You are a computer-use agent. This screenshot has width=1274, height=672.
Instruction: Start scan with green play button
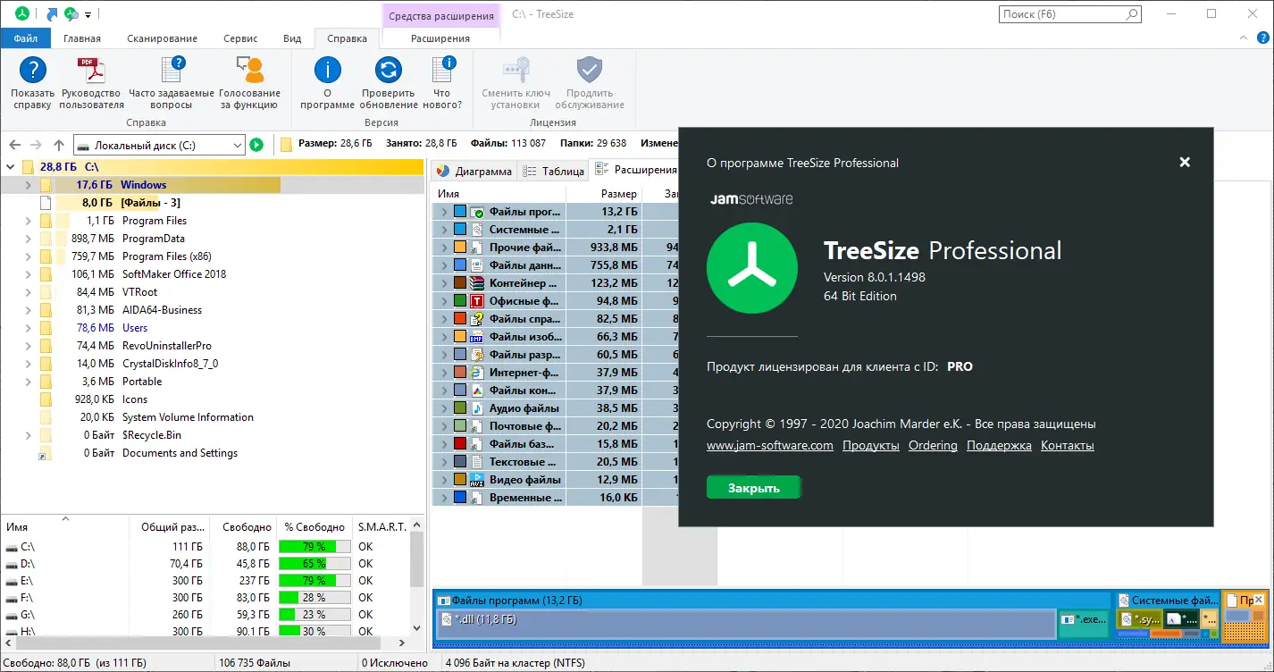pos(257,145)
